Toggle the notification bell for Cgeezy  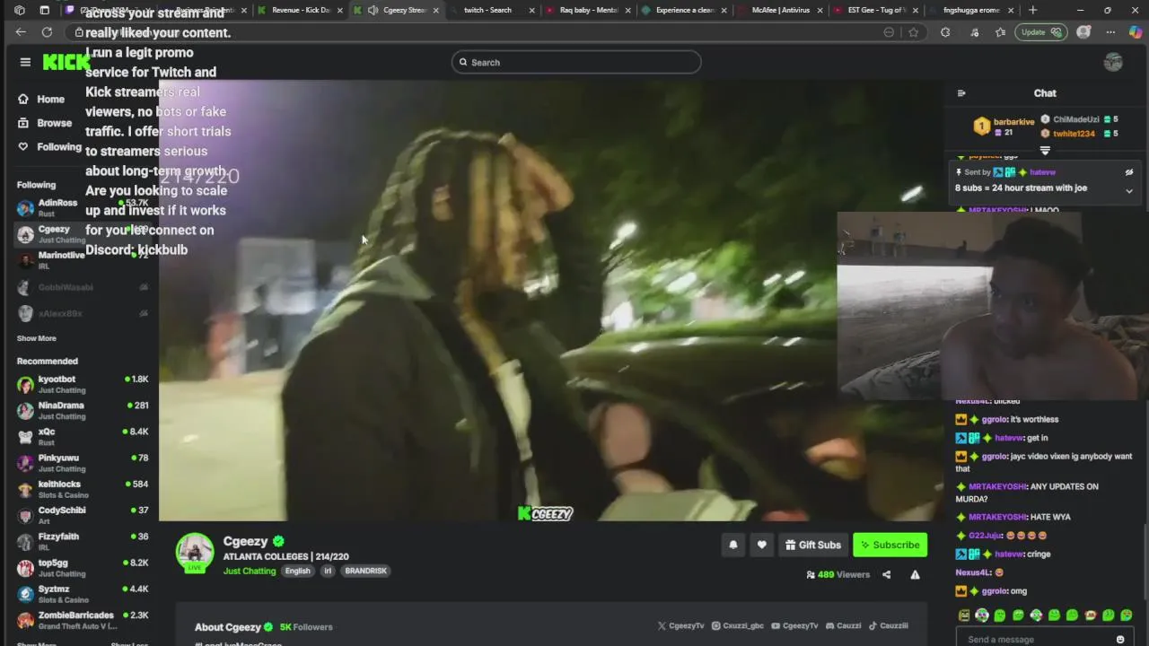(733, 545)
